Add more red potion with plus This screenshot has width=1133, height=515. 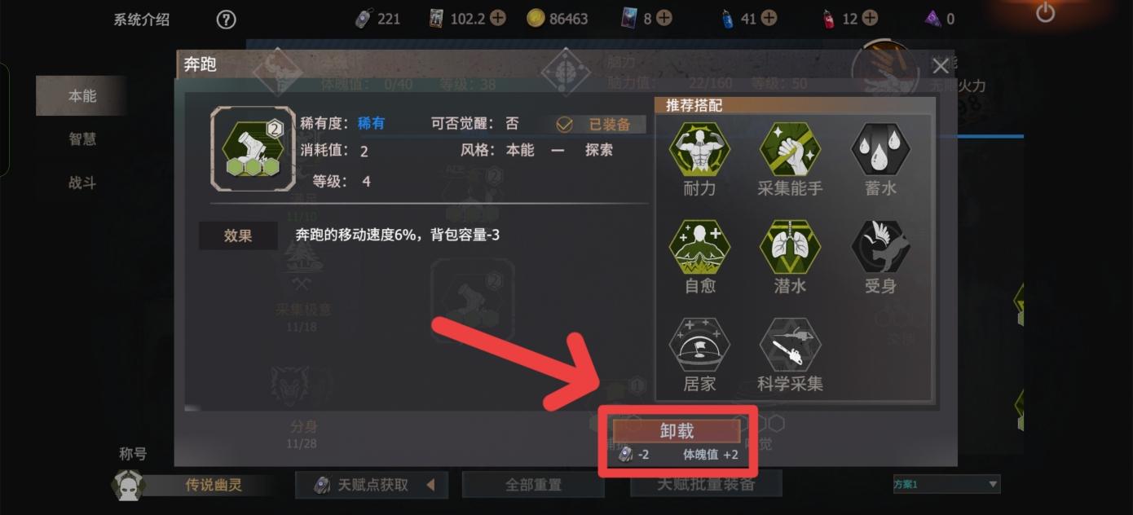click(870, 18)
